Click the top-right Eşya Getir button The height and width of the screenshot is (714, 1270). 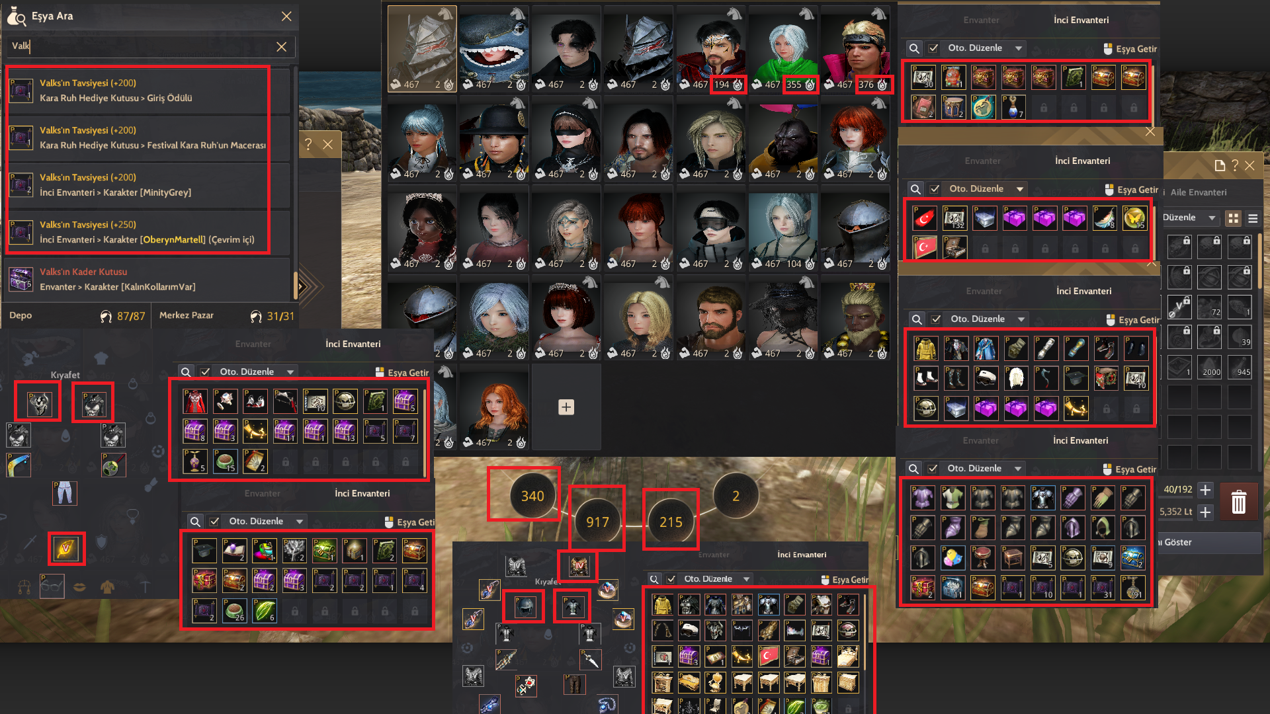click(x=1130, y=49)
